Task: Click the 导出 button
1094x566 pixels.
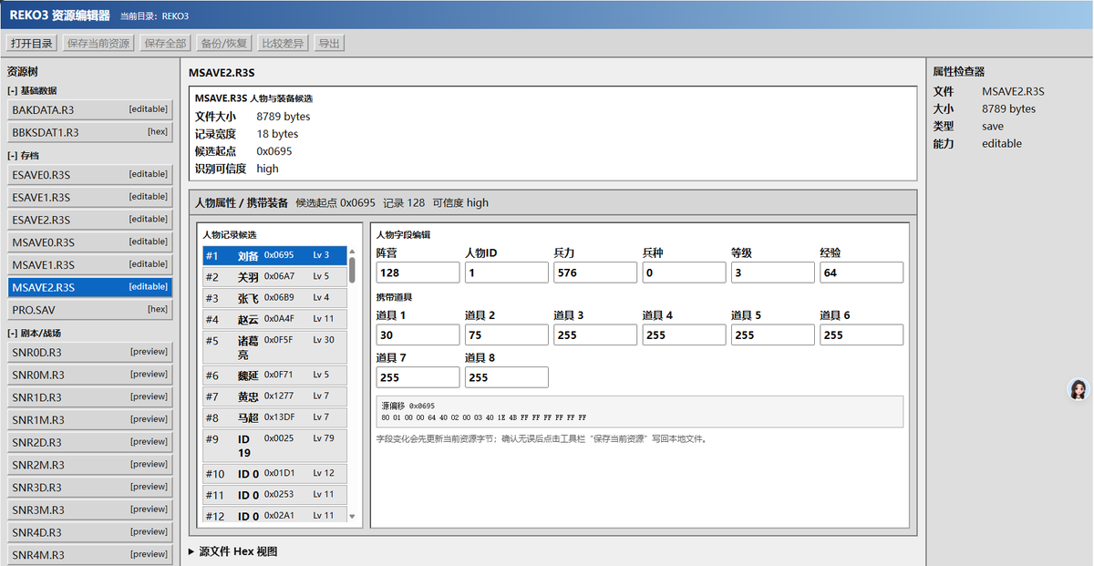Action: [329, 43]
